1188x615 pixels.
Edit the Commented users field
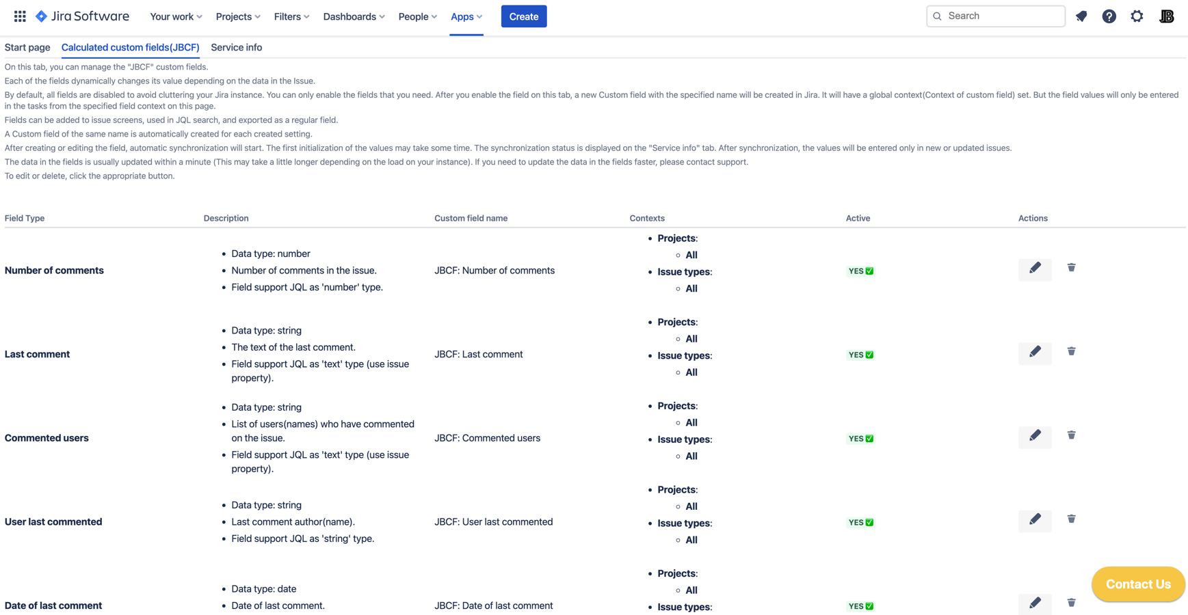(1034, 436)
